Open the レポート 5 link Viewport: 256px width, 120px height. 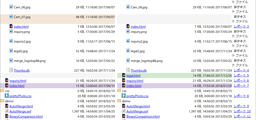point(241,76)
